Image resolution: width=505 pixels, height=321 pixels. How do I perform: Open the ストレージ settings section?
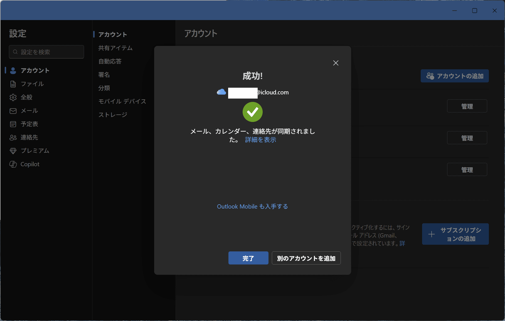coord(113,115)
